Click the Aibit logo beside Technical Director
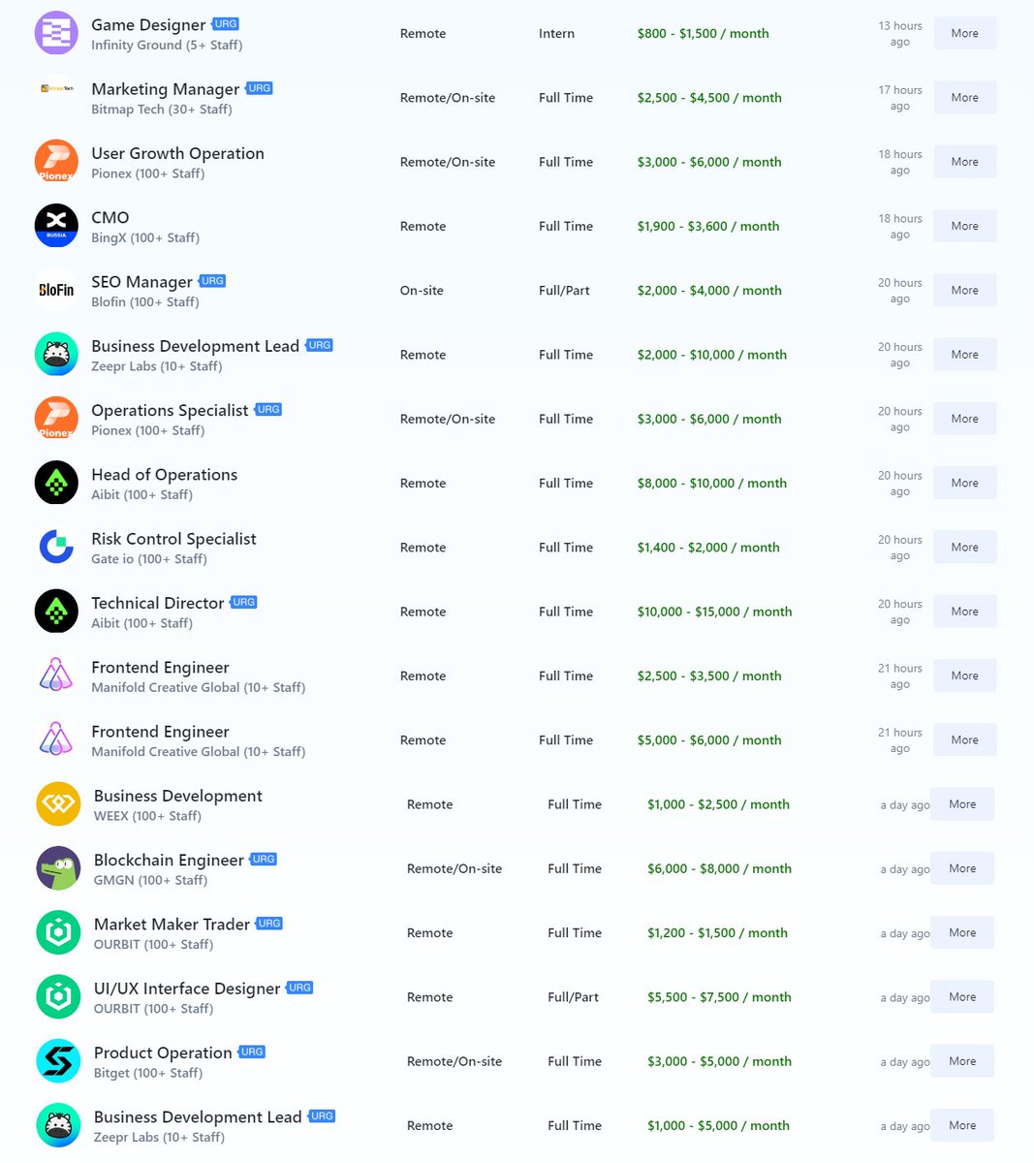 (x=56, y=612)
